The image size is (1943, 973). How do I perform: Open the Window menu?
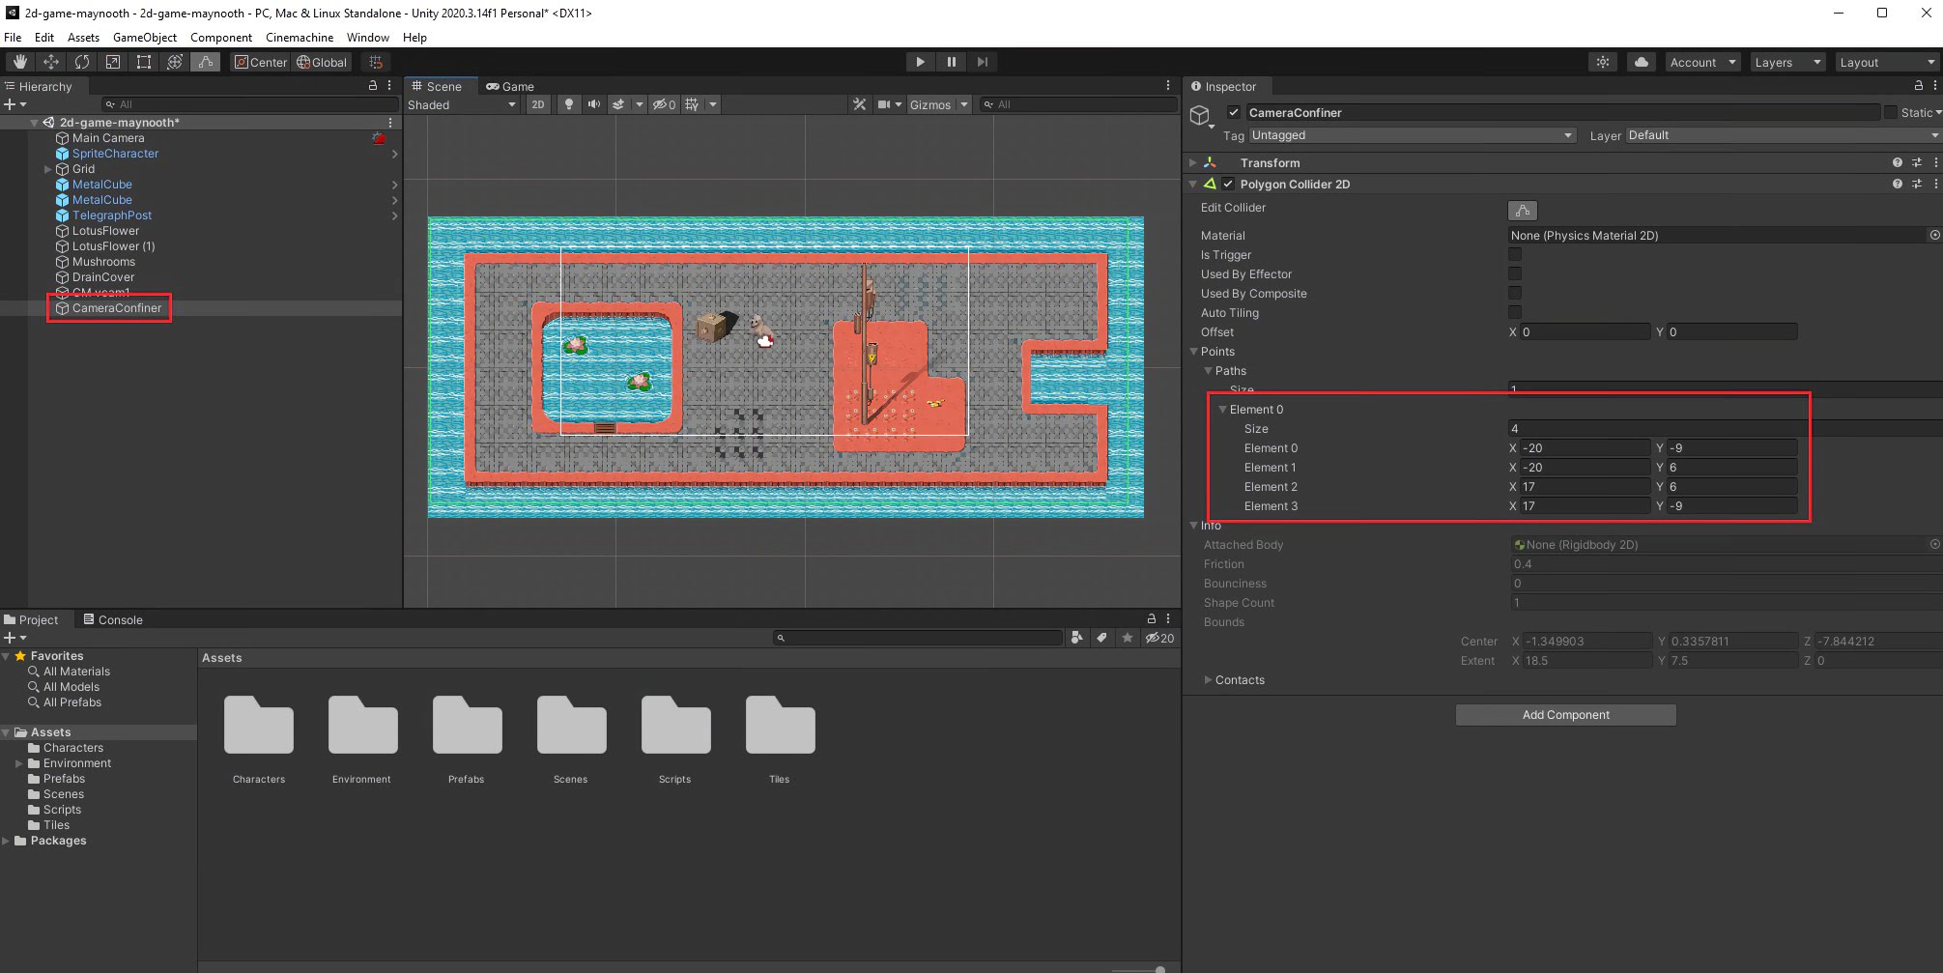pos(368,37)
